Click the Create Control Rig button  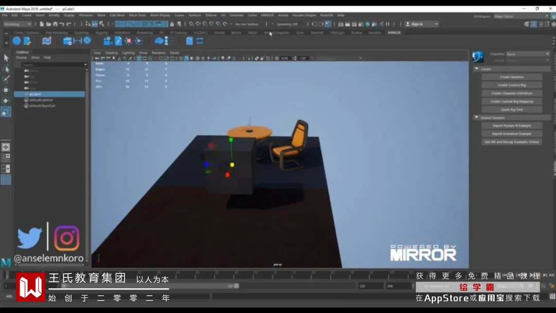click(512, 85)
